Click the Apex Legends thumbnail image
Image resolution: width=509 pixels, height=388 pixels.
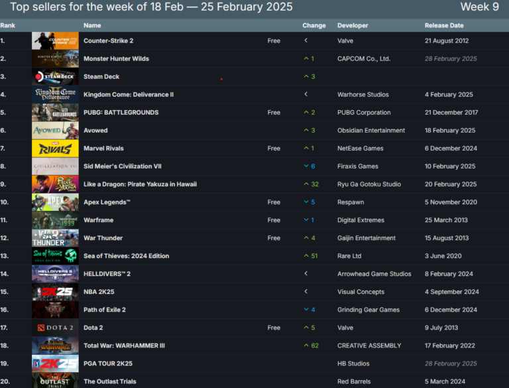[55, 202]
